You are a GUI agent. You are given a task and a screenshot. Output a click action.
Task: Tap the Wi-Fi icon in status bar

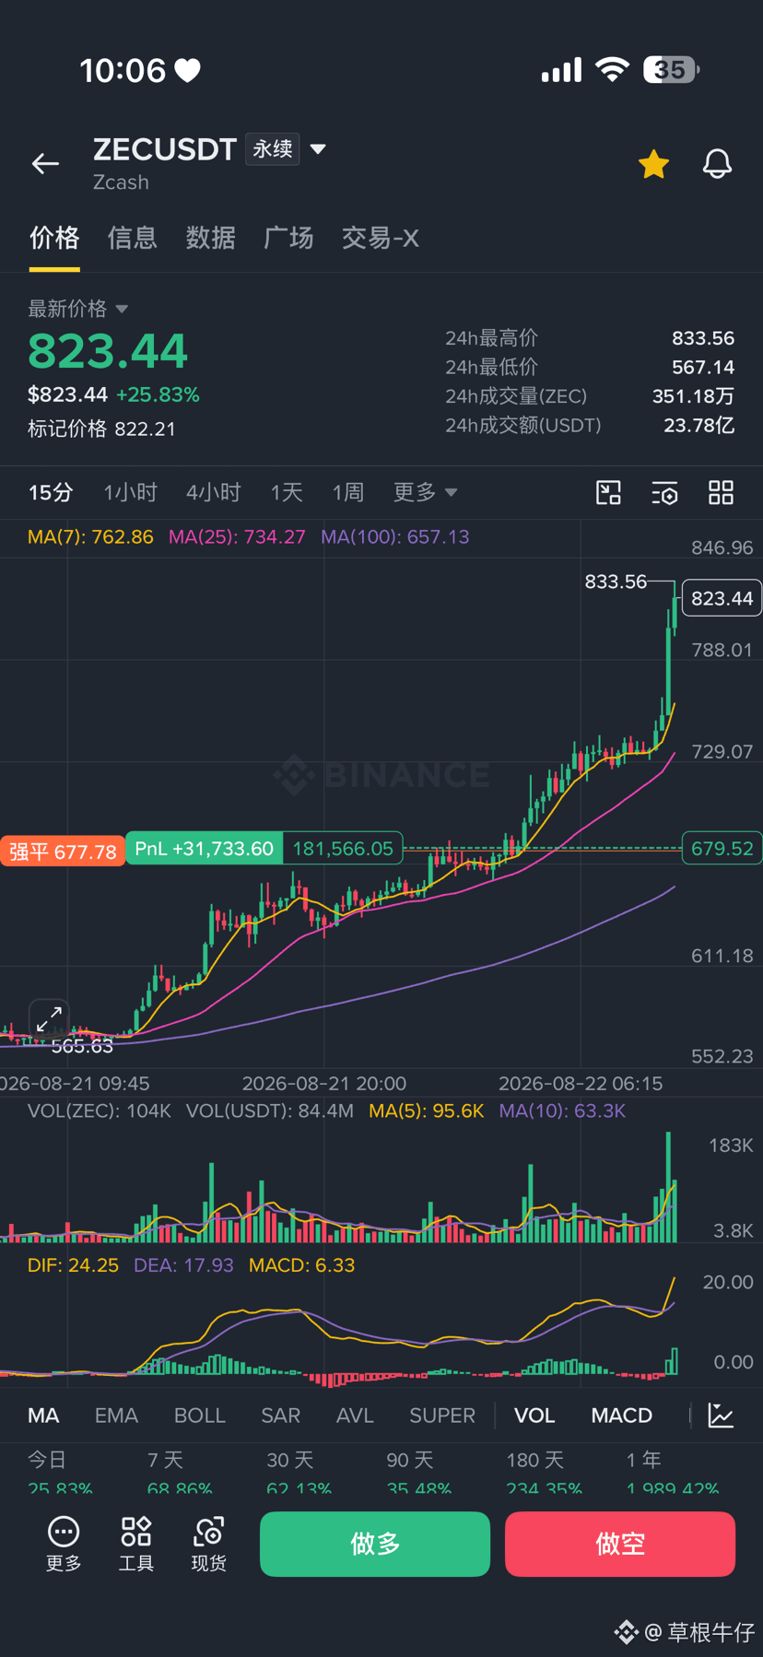[613, 69]
